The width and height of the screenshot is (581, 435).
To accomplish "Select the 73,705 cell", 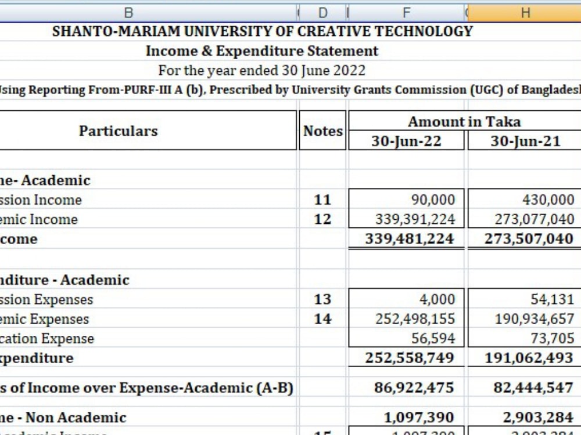I will [524, 339].
